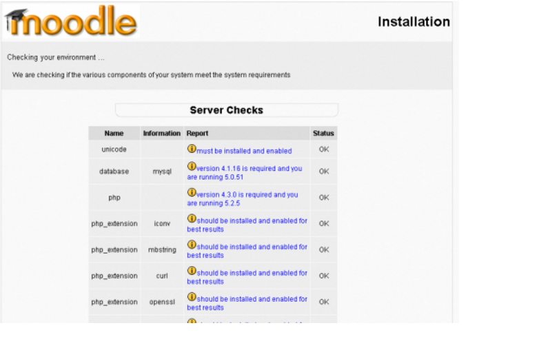Click php_extension name in curl row

(x=114, y=276)
